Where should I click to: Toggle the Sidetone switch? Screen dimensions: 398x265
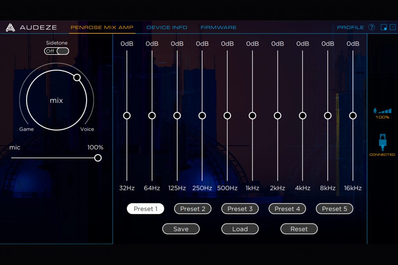[57, 51]
